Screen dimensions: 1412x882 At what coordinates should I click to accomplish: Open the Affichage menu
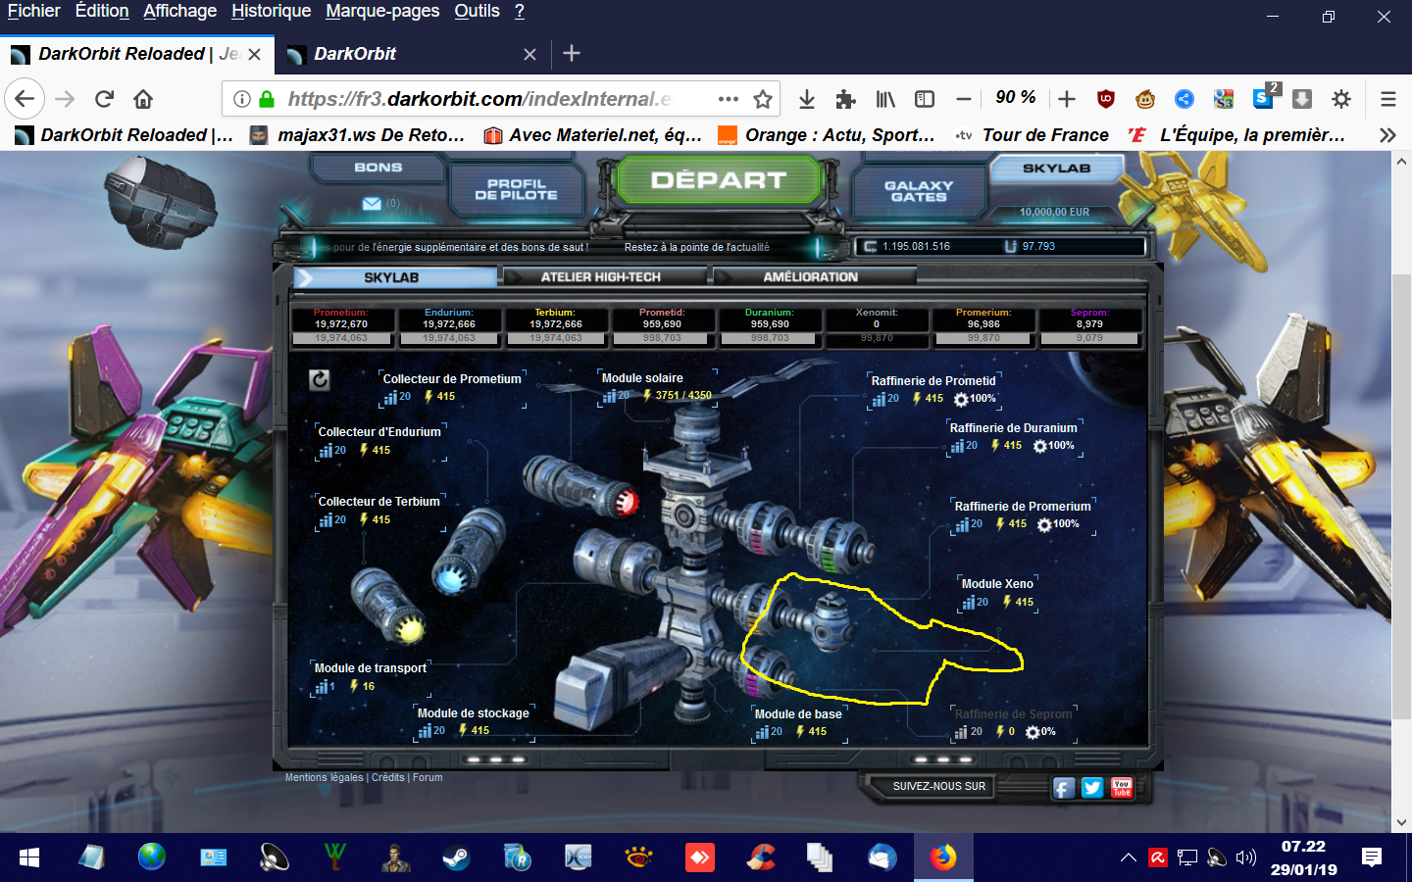(180, 11)
